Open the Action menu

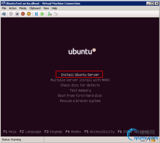point(13,8)
